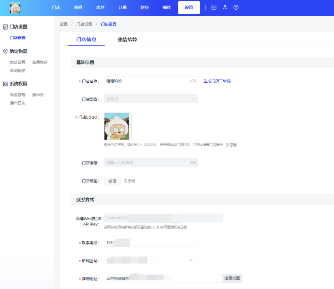Image resolution: width=334 pixels, height=289 pixels.
Task: Expand the 门店类型 dropdown
Action: (x=151, y=98)
